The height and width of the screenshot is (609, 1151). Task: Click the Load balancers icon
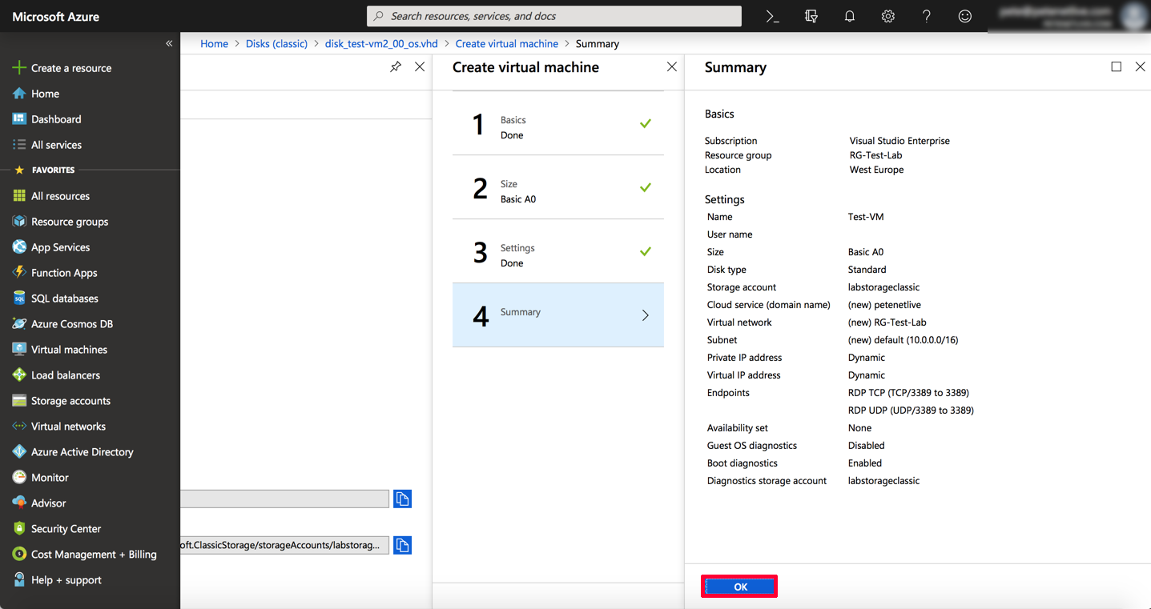[19, 375]
